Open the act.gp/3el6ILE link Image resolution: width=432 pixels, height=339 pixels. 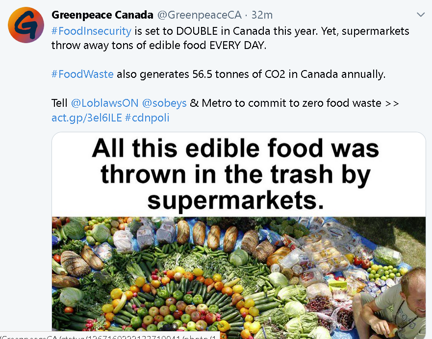click(87, 118)
